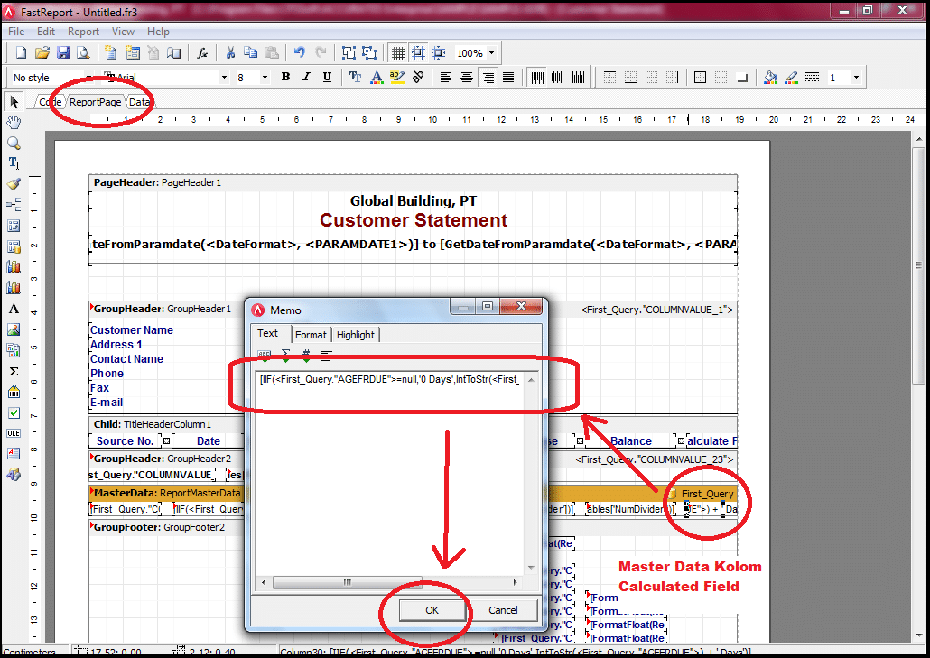Pick the Copy Format paintbrush tool
Image resolution: width=930 pixels, height=658 pixels.
(14, 184)
